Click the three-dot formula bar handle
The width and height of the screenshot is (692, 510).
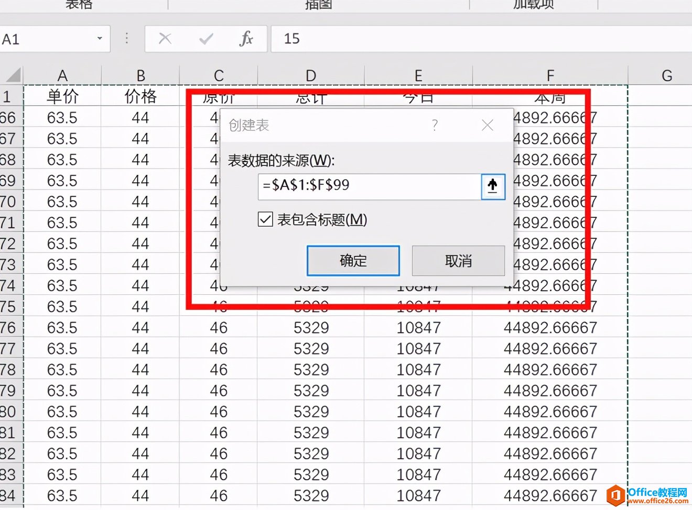(x=127, y=39)
